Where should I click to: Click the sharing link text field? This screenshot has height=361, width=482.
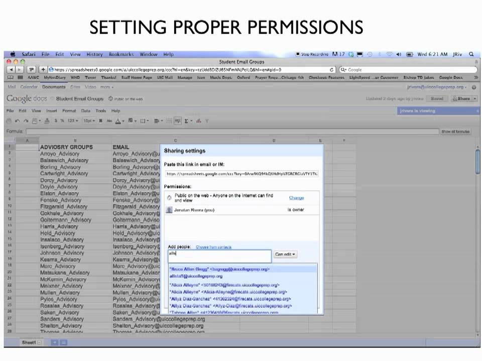point(242,174)
